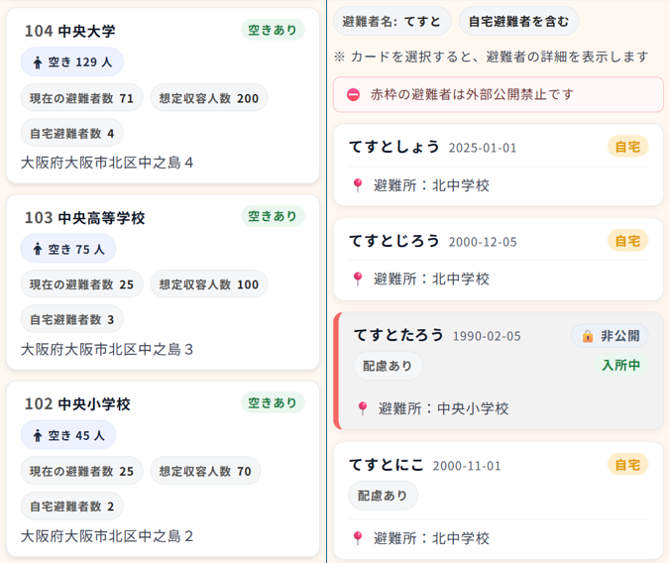Viewport: 670px width, 563px height.
Task: Click 空きあり badge on 102 中央小学校
Action: click(273, 402)
